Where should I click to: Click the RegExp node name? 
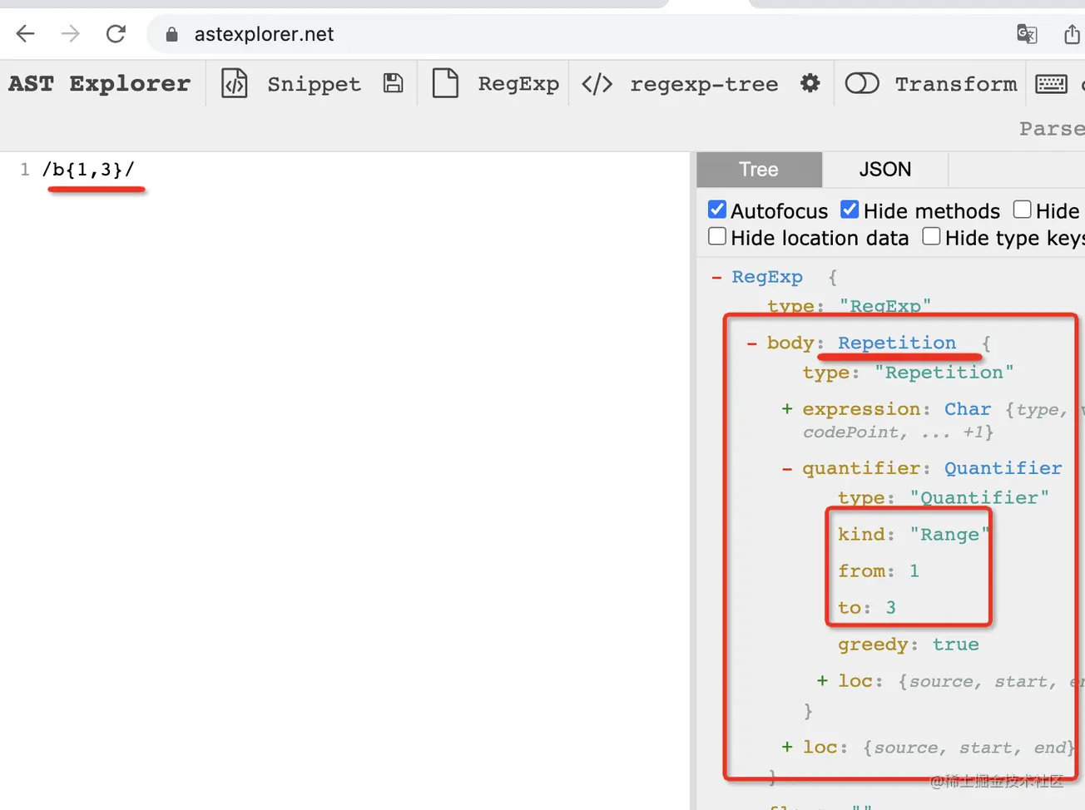767,277
